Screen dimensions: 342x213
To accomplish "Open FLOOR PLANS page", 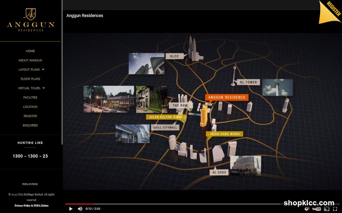I will point(30,79).
